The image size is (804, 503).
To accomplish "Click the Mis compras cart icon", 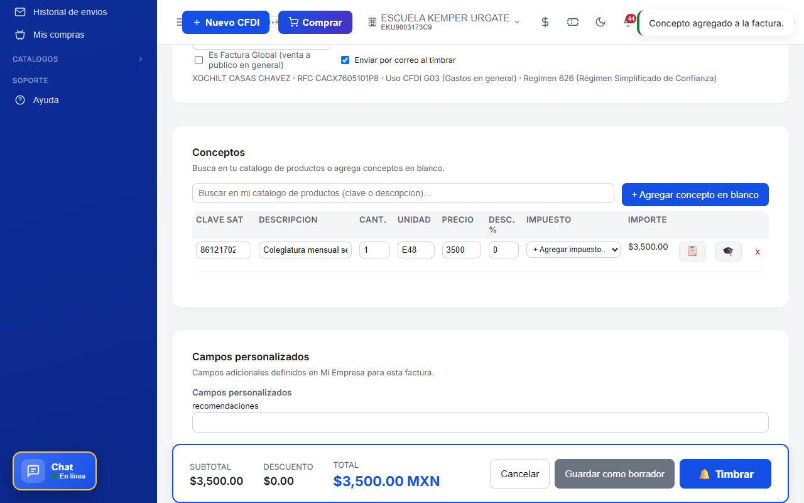I will click(20, 35).
